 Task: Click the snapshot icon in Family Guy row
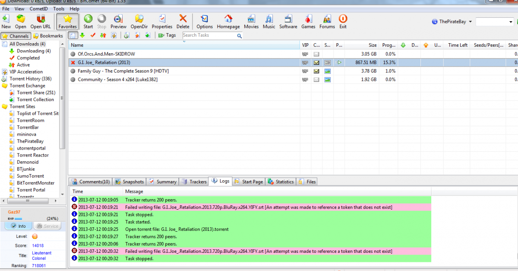[x=328, y=71]
